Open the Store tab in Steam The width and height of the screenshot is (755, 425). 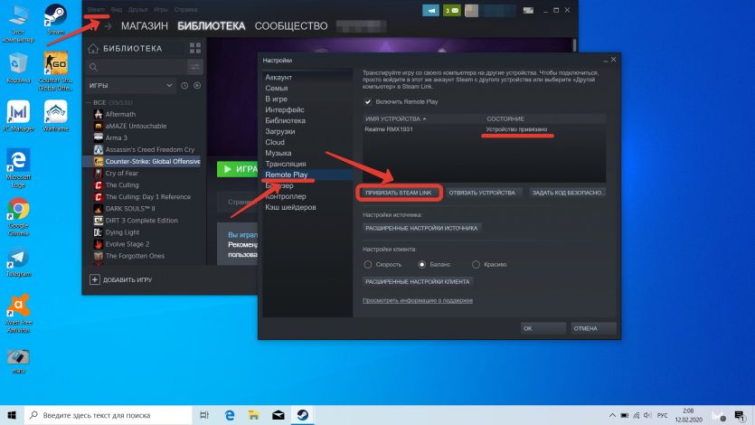pos(145,26)
